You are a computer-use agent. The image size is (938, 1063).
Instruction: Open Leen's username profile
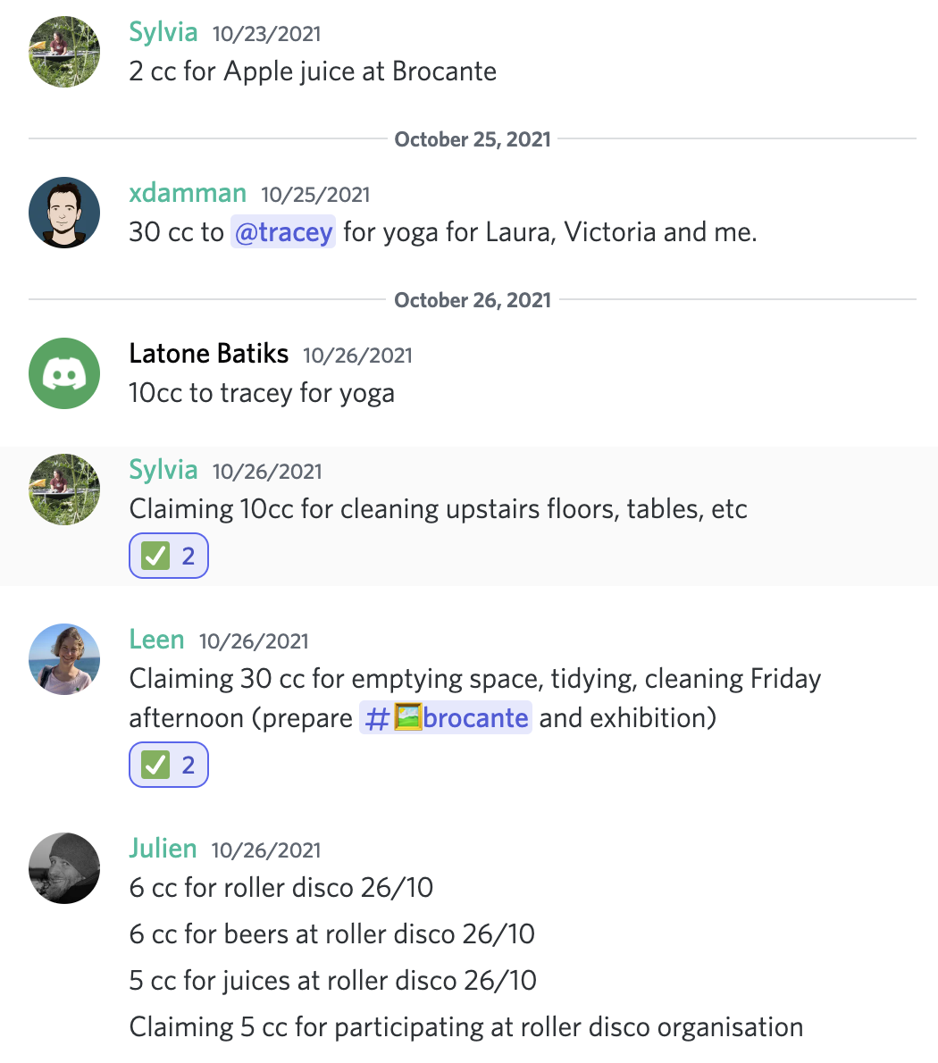pos(156,640)
